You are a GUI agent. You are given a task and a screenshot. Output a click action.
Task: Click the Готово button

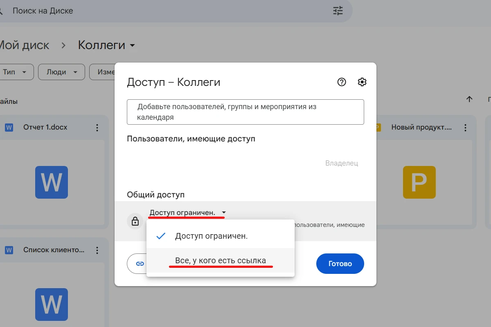pos(340,264)
